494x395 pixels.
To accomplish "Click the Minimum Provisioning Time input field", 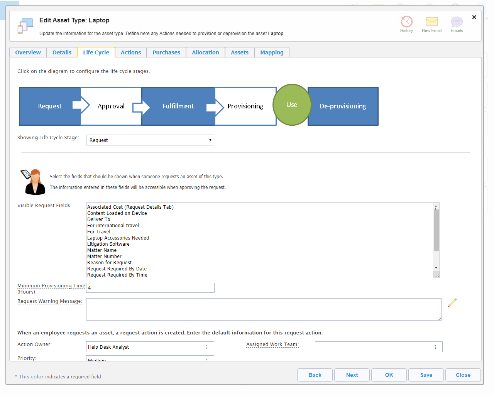I will click(150, 288).
